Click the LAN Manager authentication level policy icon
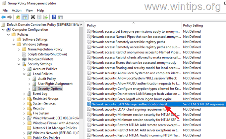 (89, 104)
